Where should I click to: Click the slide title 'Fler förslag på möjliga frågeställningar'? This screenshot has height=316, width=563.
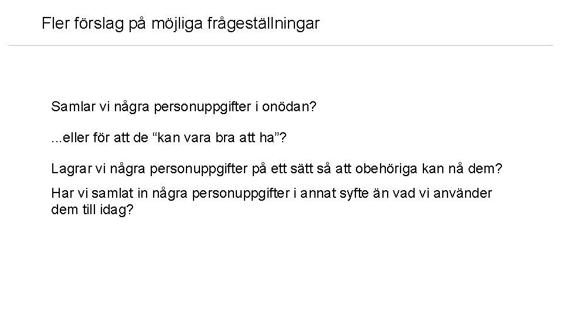pyautogui.click(x=181, y=24)
